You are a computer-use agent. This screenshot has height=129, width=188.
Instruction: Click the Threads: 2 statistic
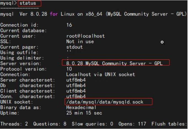pos(14,124)
